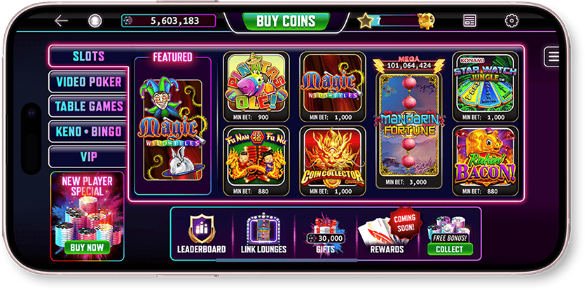The height and width of the screenshot is (290, 585).
Task: Click Buy Now on New Player Special
Action: pos(88,247)
